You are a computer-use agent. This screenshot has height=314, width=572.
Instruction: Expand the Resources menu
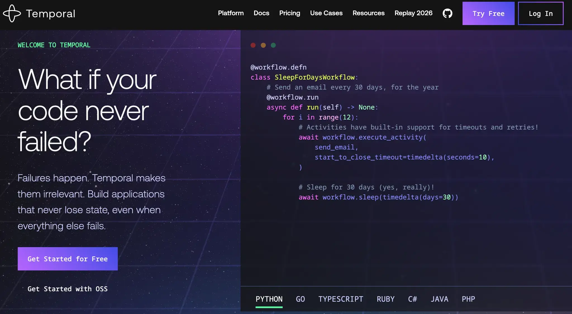click(x=368, y=13)
